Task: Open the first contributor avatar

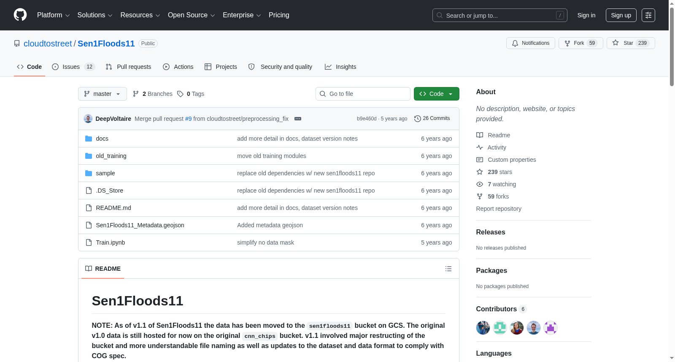Action: pos(483,328)
